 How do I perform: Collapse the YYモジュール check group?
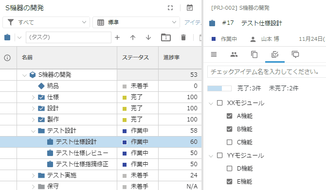click(x=211, y=155)
